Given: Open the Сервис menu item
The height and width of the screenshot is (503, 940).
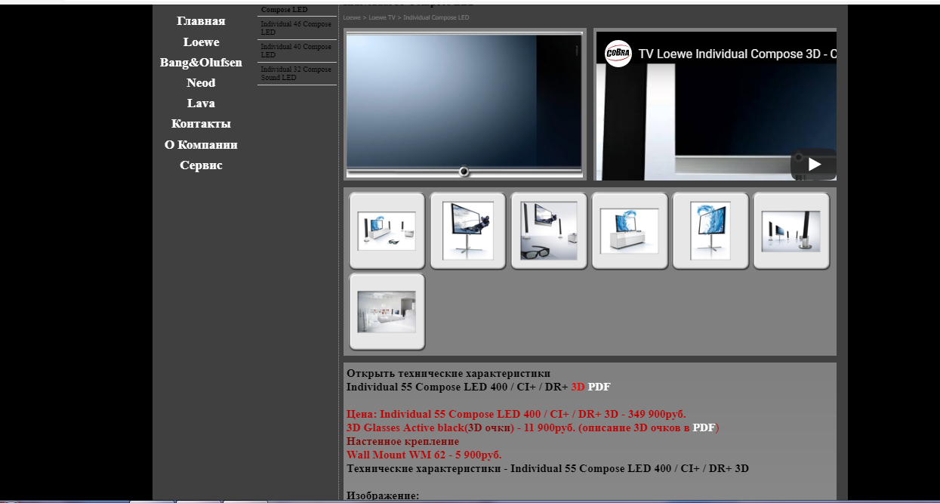Looking at the screenshot, I should [x=201, y=165].
